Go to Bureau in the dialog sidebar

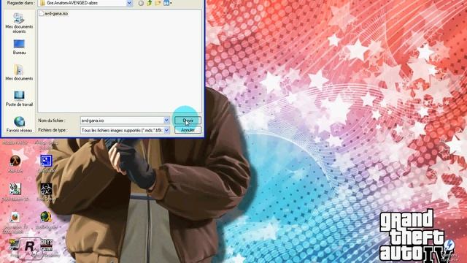pyautogui.click(x=19, y=47)
